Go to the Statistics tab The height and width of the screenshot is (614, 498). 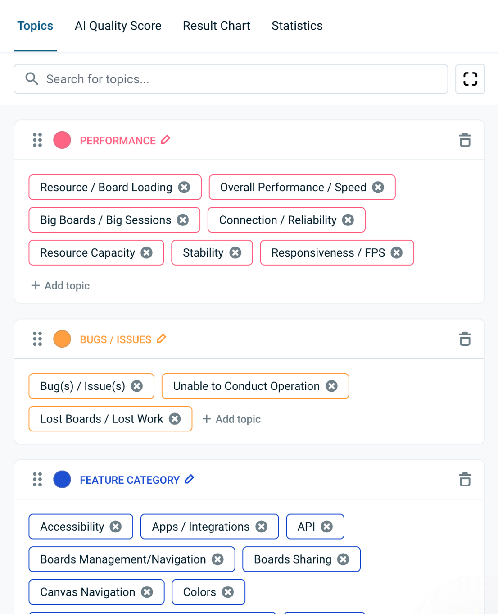point(297,26)
